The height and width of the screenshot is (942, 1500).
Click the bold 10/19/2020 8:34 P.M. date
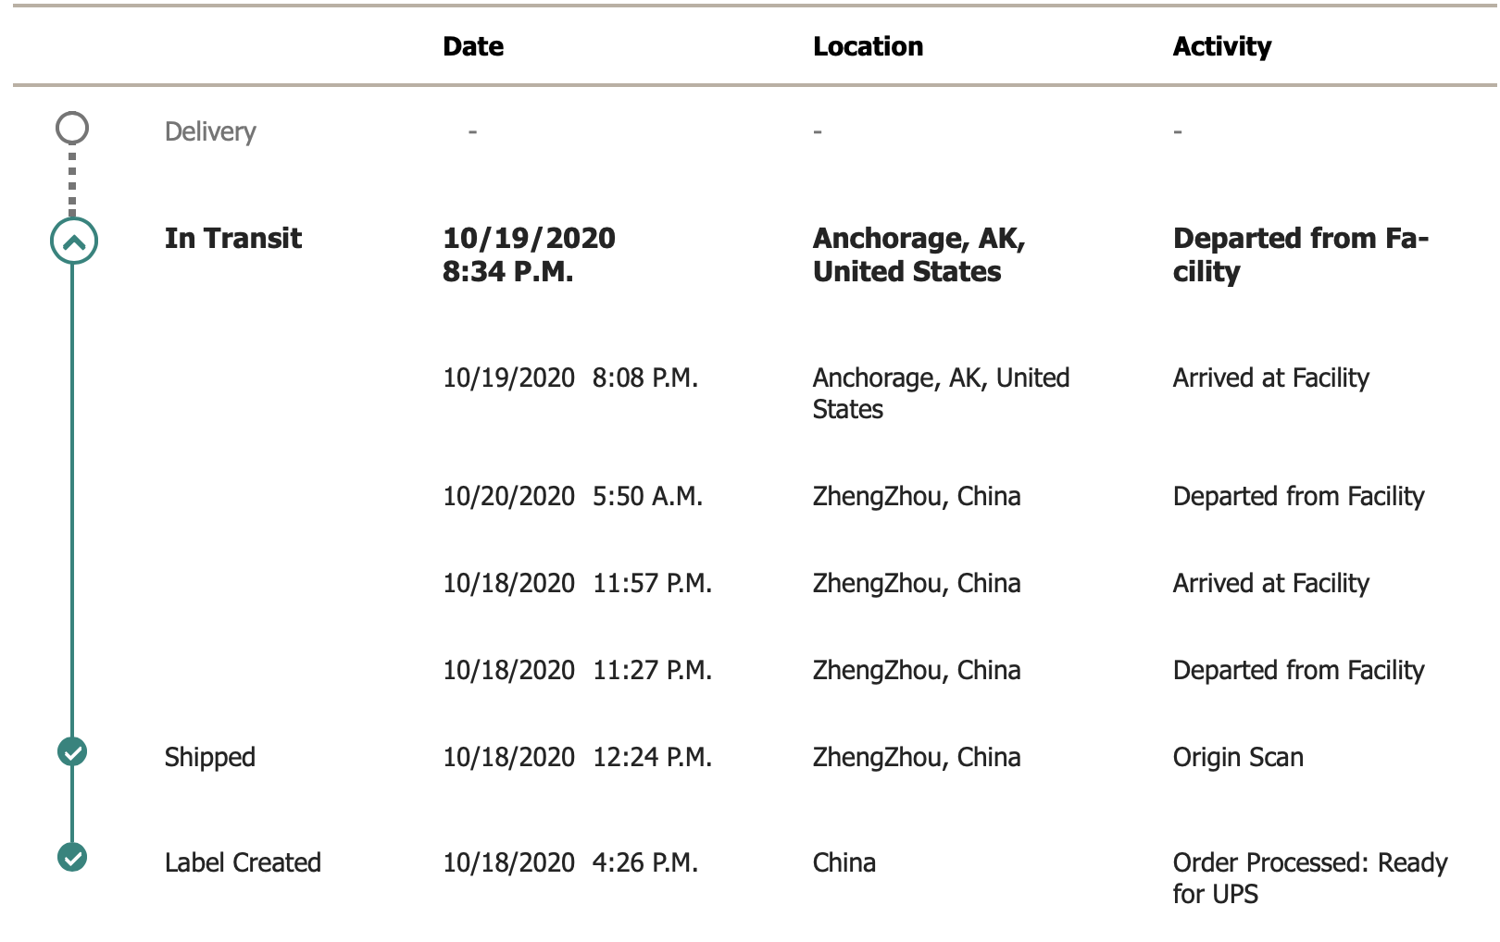tap(529, 254)
